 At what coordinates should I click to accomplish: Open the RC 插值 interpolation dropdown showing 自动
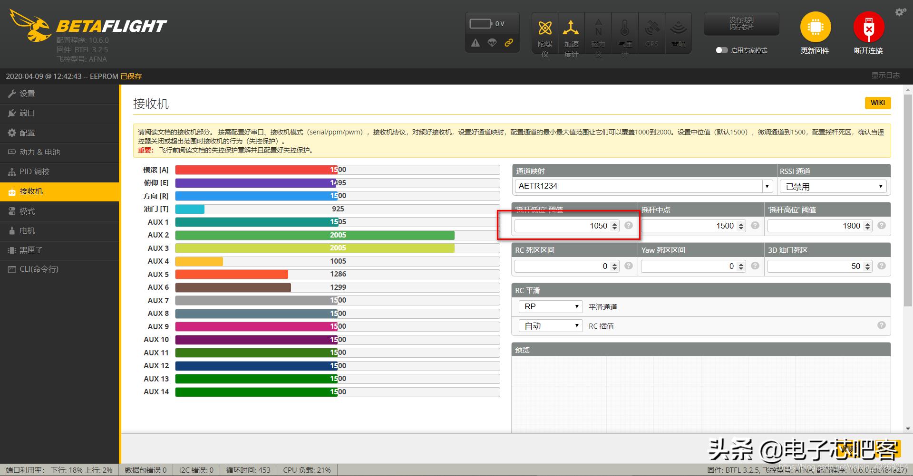pyautogui.click(x=550, y=325)
